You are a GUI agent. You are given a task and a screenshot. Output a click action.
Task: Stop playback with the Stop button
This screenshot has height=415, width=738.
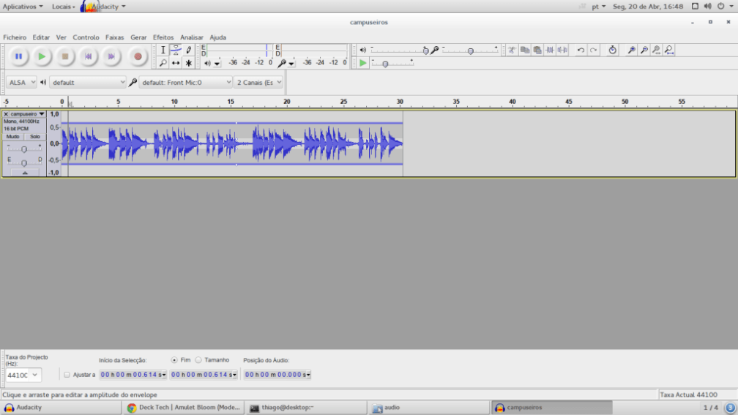64,56
